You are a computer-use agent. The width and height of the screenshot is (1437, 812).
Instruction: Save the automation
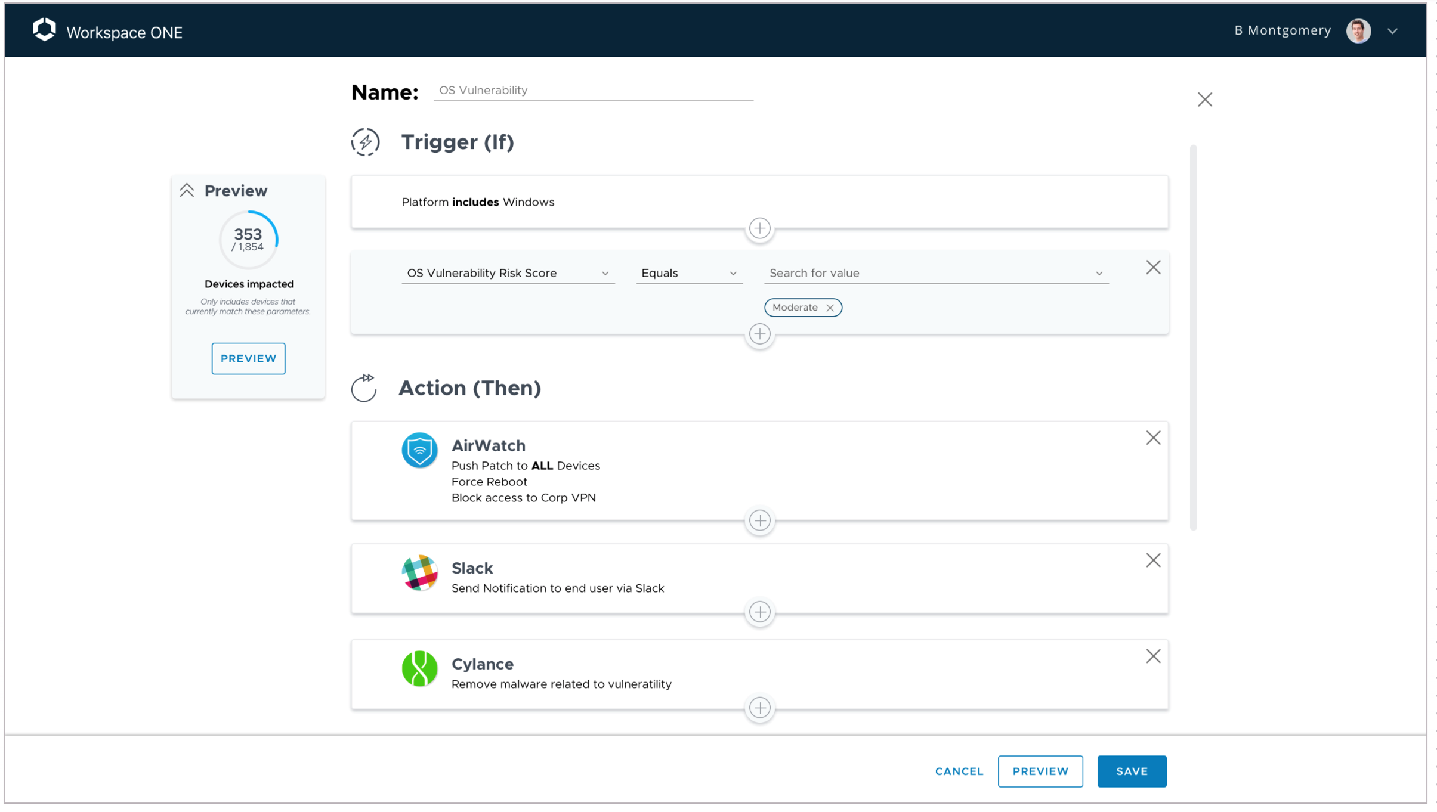point(1131,771)
